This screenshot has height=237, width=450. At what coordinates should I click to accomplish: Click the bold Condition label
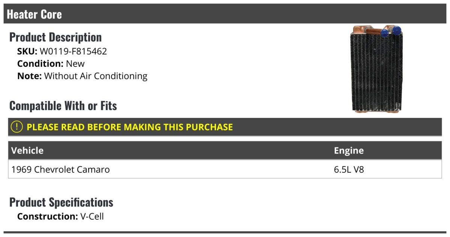click(x=40, y=63)
